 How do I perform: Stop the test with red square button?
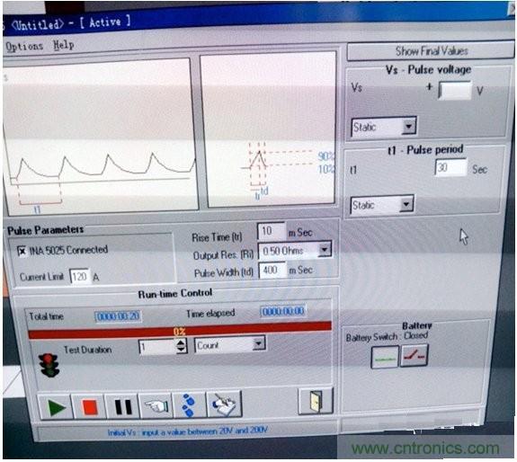[89, 406]
